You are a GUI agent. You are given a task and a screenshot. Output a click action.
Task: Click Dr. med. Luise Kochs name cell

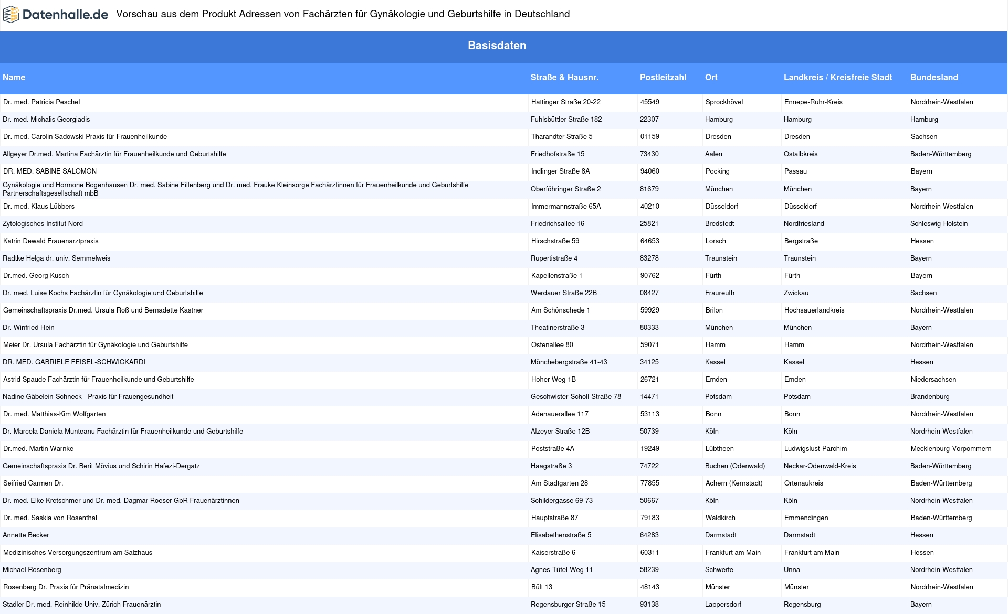(x=103, y=293)
